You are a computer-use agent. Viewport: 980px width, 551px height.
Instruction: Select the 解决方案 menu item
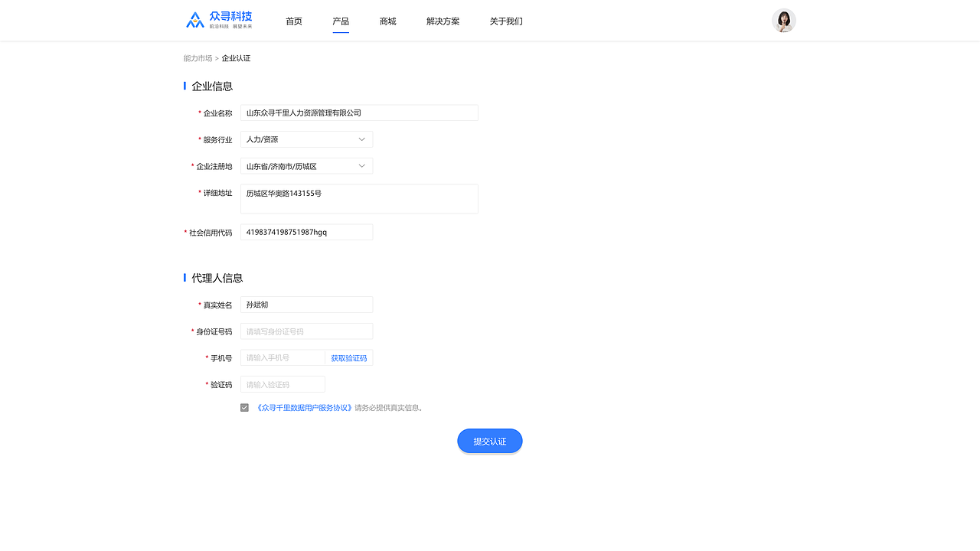(x=443, y=21)
